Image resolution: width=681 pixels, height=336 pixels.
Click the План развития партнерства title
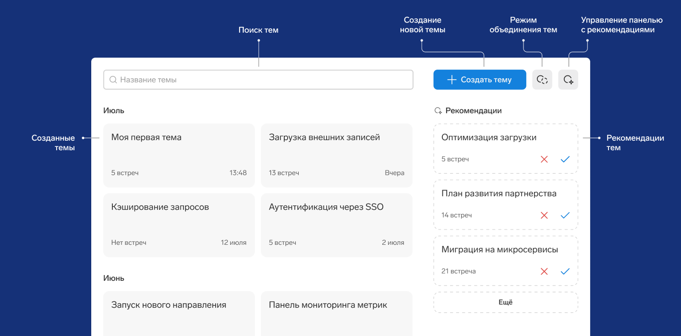[x=499, y=193]
